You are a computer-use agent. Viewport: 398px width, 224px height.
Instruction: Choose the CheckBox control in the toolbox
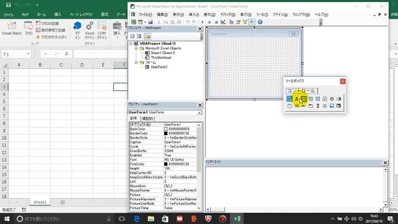coord(325,99)
